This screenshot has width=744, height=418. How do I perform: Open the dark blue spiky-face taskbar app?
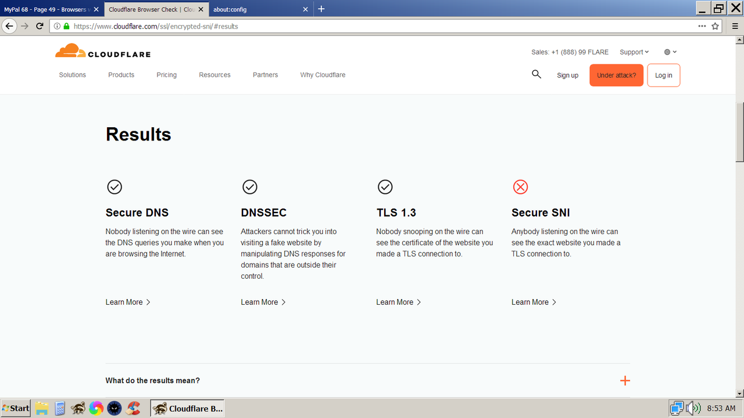(115, 409)
